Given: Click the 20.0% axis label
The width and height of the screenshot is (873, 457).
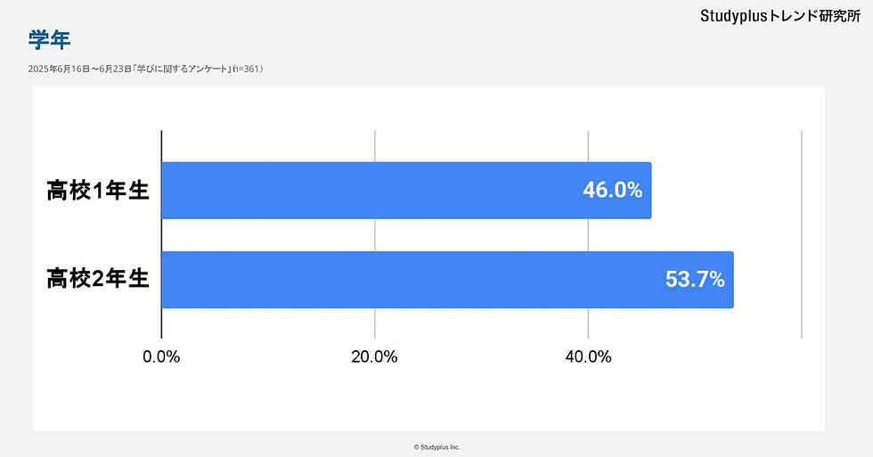Looking at the screenshot, I should (374, 357).
